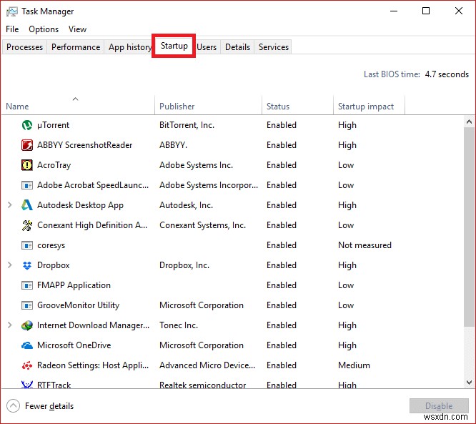
Task: Select the µTorrent row name
Action: point(53,125)
